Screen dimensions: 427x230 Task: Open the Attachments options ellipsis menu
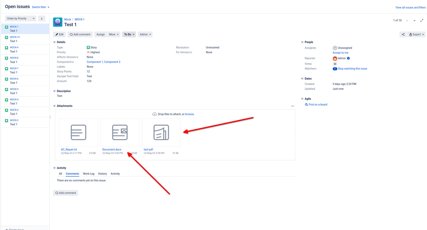click(292, 106)
